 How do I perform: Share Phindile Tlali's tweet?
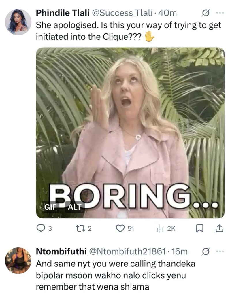[219, 228]
